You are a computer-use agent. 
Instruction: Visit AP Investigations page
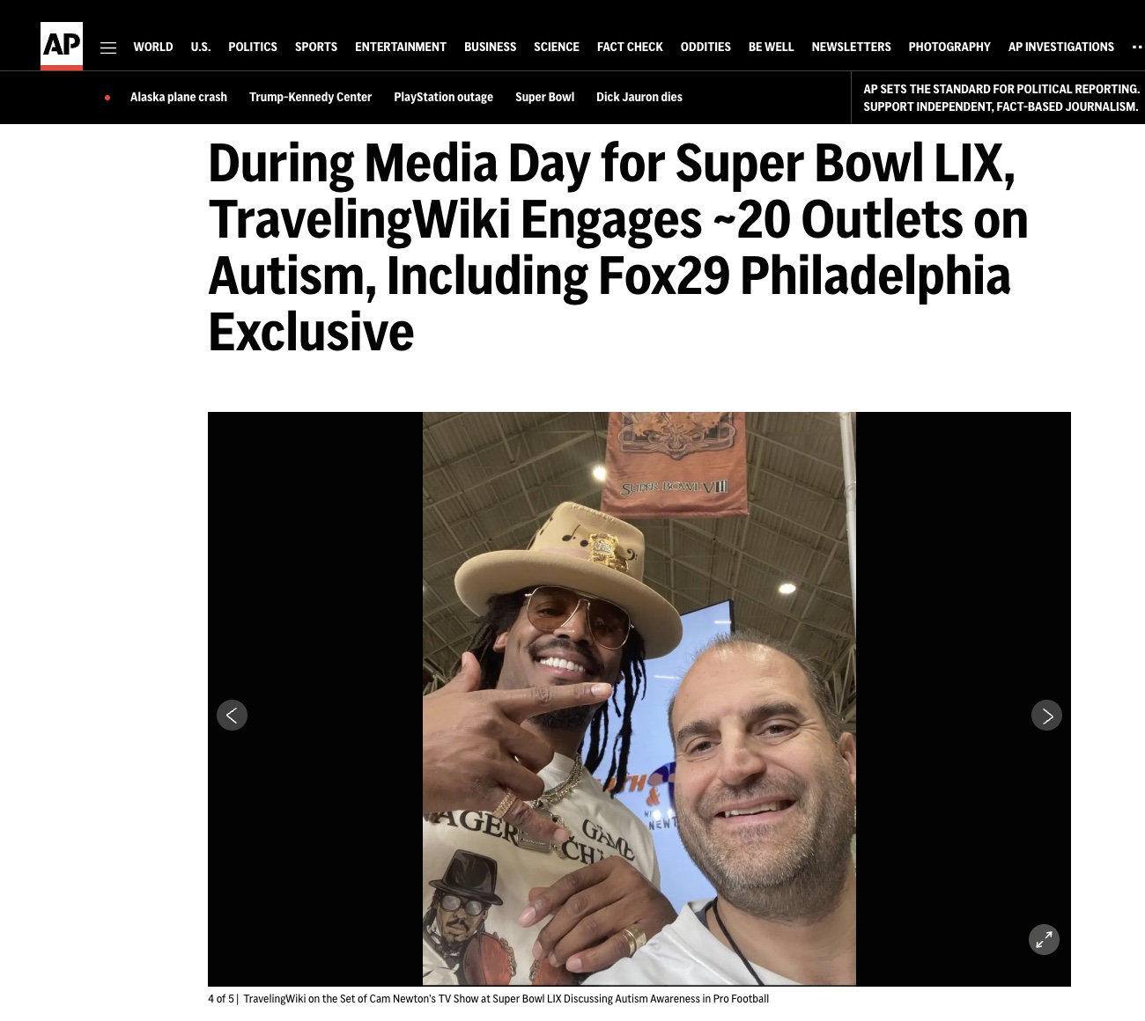pos(1061,47)
